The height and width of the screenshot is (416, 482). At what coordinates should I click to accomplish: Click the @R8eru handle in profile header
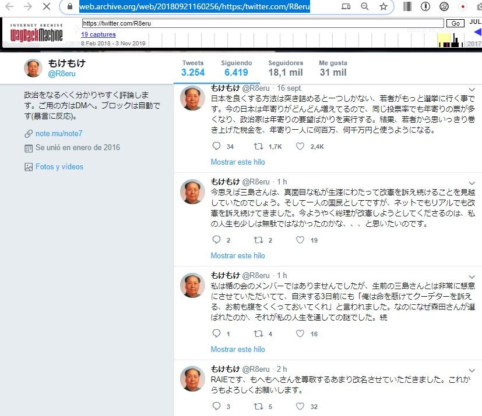pos(61,74)
